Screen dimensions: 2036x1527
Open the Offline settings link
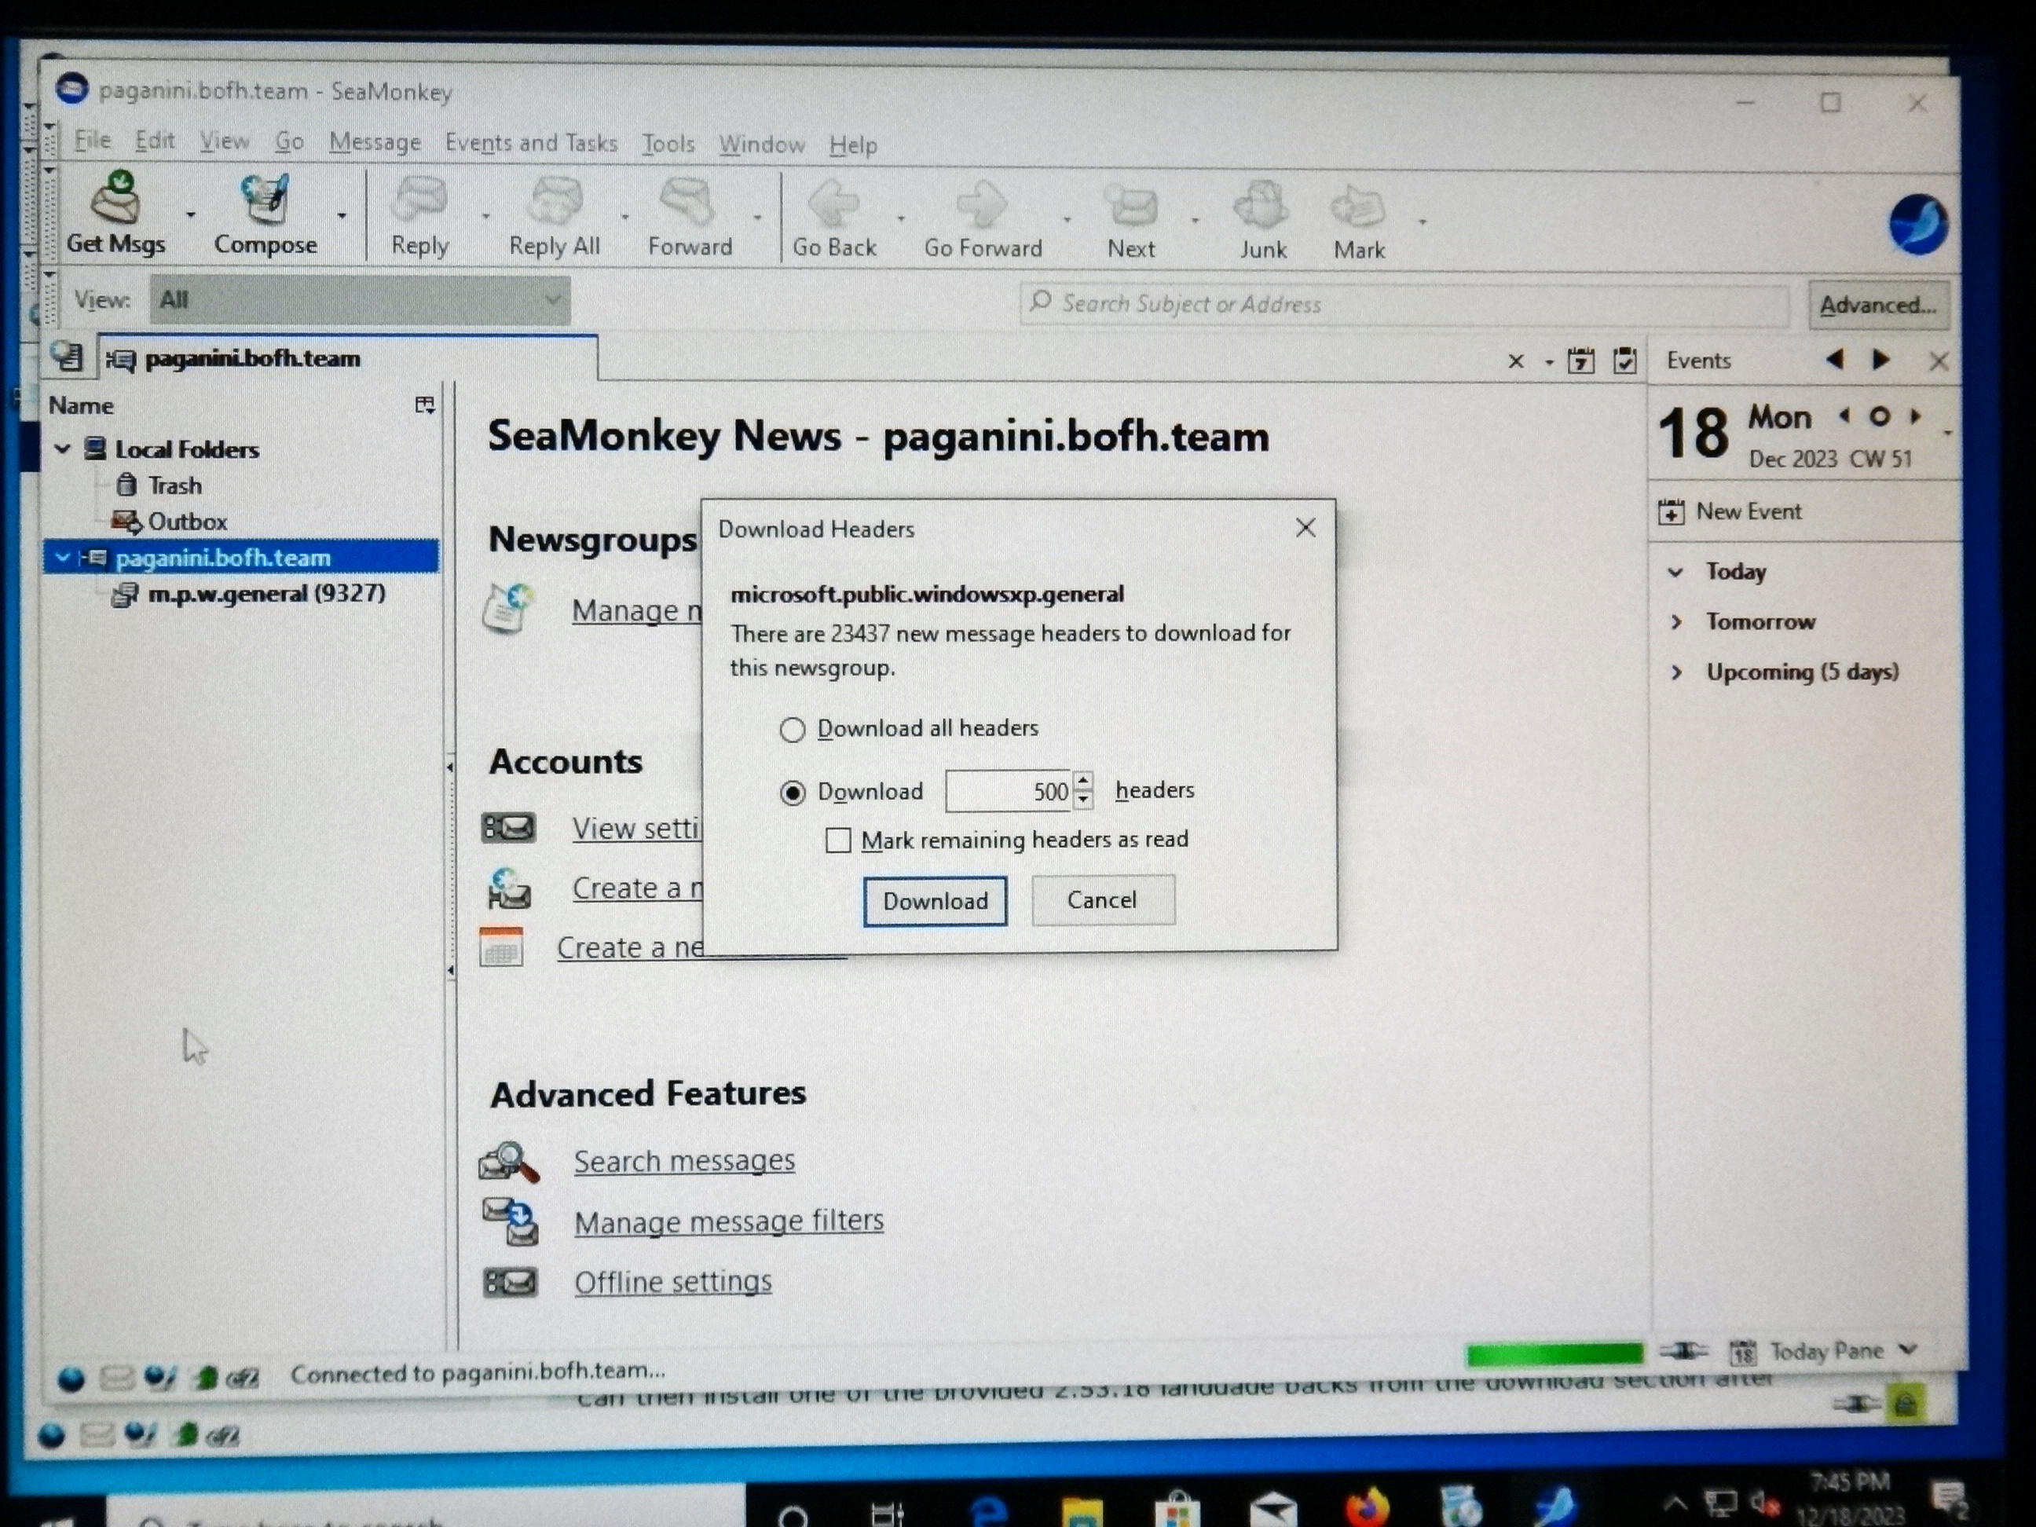pyautogui.click(x=673, y=1282)
